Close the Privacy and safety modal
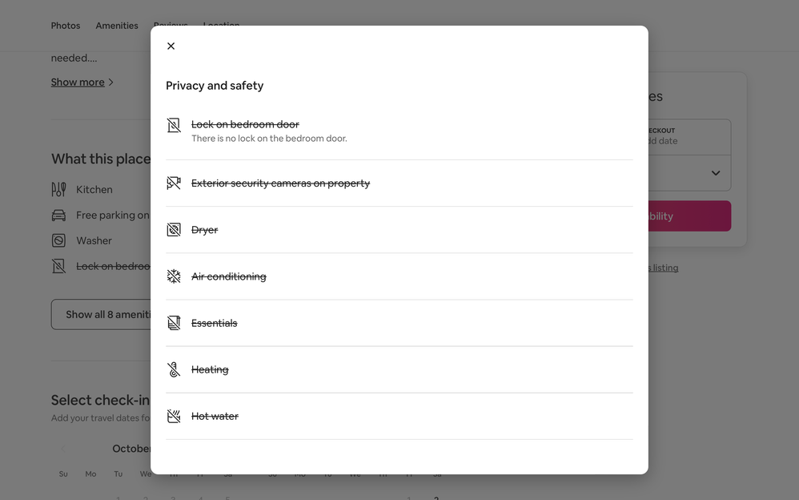The image size is (799, 500). click(171, 46)
